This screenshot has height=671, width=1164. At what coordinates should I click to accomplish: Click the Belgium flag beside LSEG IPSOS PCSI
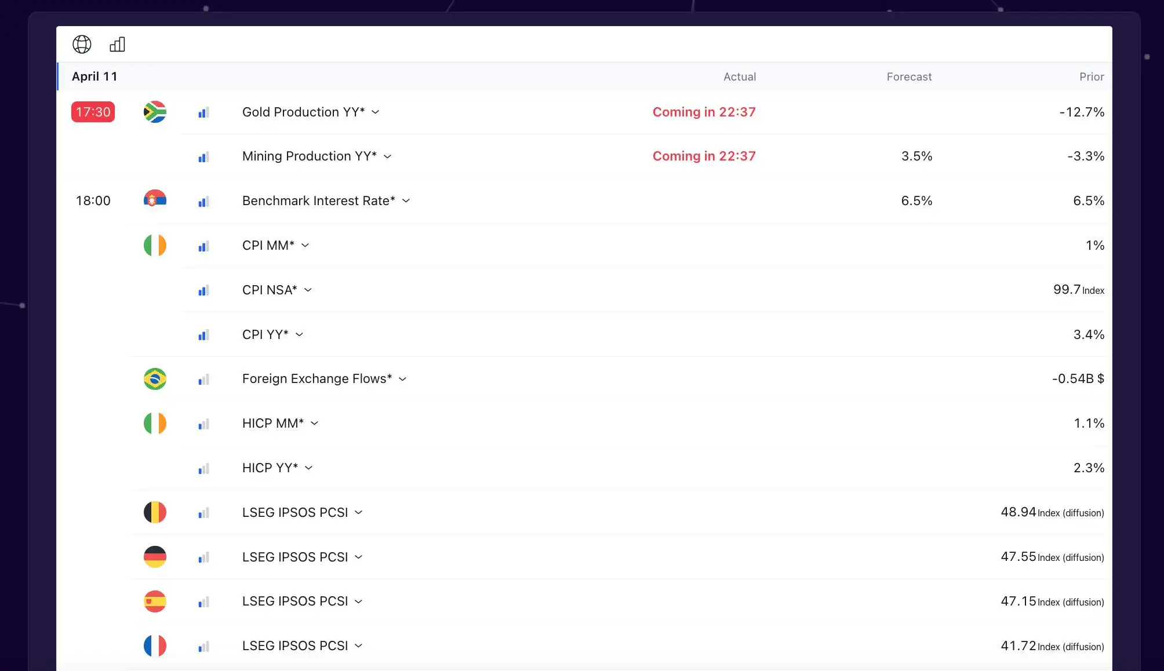(x=155, y=512)
